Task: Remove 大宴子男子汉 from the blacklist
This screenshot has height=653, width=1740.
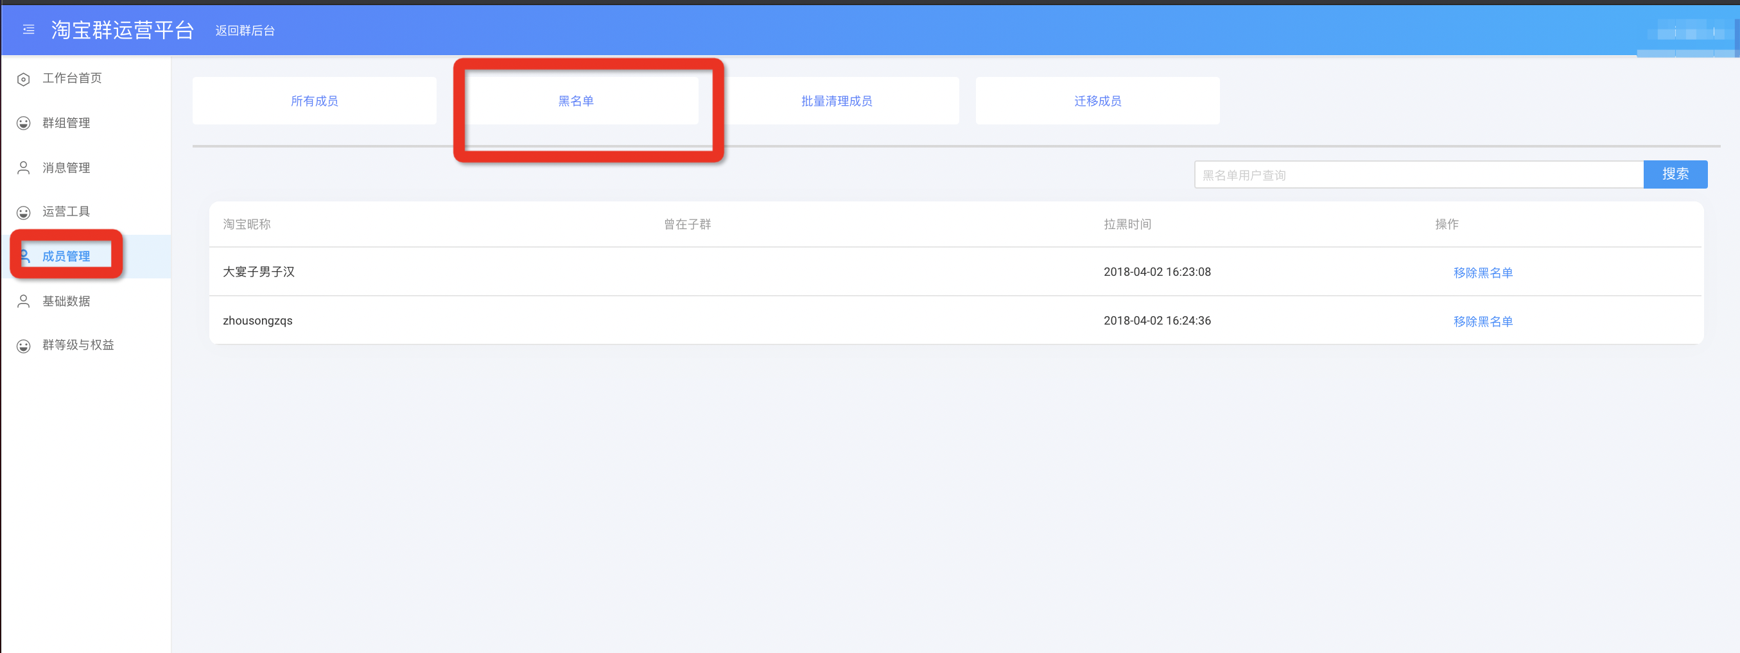Action: (x=1483, y=273)
